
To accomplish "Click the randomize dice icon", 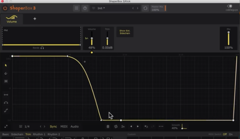I will coord(116,126).
